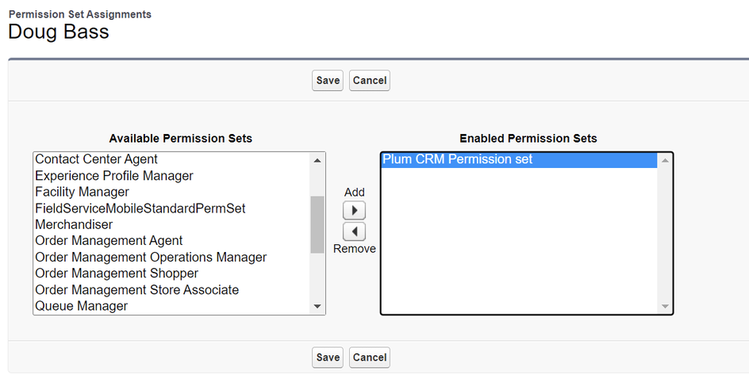Choose Facility Manager permission set
The width and height of the screenshot is (749, 386).
(82, 192)
